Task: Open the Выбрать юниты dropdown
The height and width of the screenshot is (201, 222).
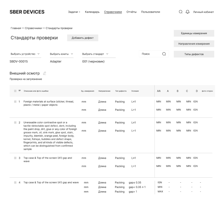Action: (61, 54)
